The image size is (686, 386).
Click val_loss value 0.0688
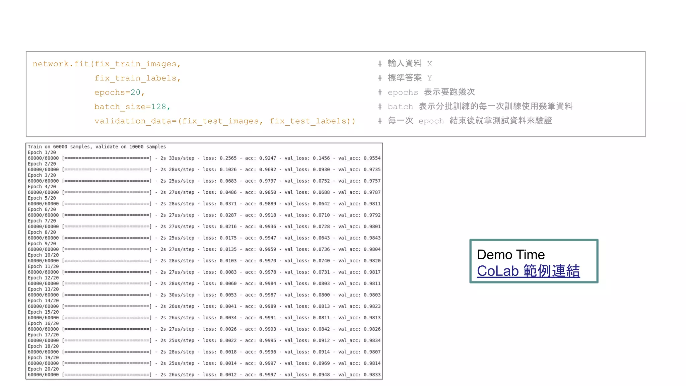pos(321,192)
